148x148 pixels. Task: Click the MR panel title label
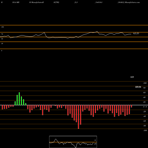[132, 77]
